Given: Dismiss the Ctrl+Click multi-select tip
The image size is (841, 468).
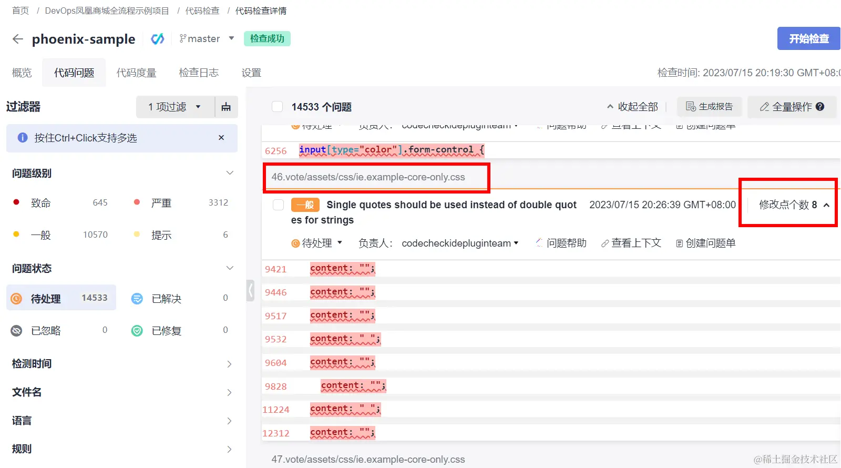Looking at the screenshot, I should click(221, 138).
